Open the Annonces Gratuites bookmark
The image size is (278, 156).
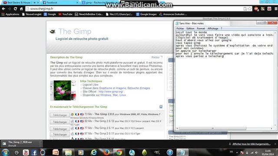pos(173,14)
